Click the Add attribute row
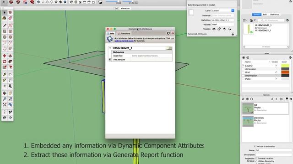This screenshot has height=164, width=293. click(x=142, y=60)
